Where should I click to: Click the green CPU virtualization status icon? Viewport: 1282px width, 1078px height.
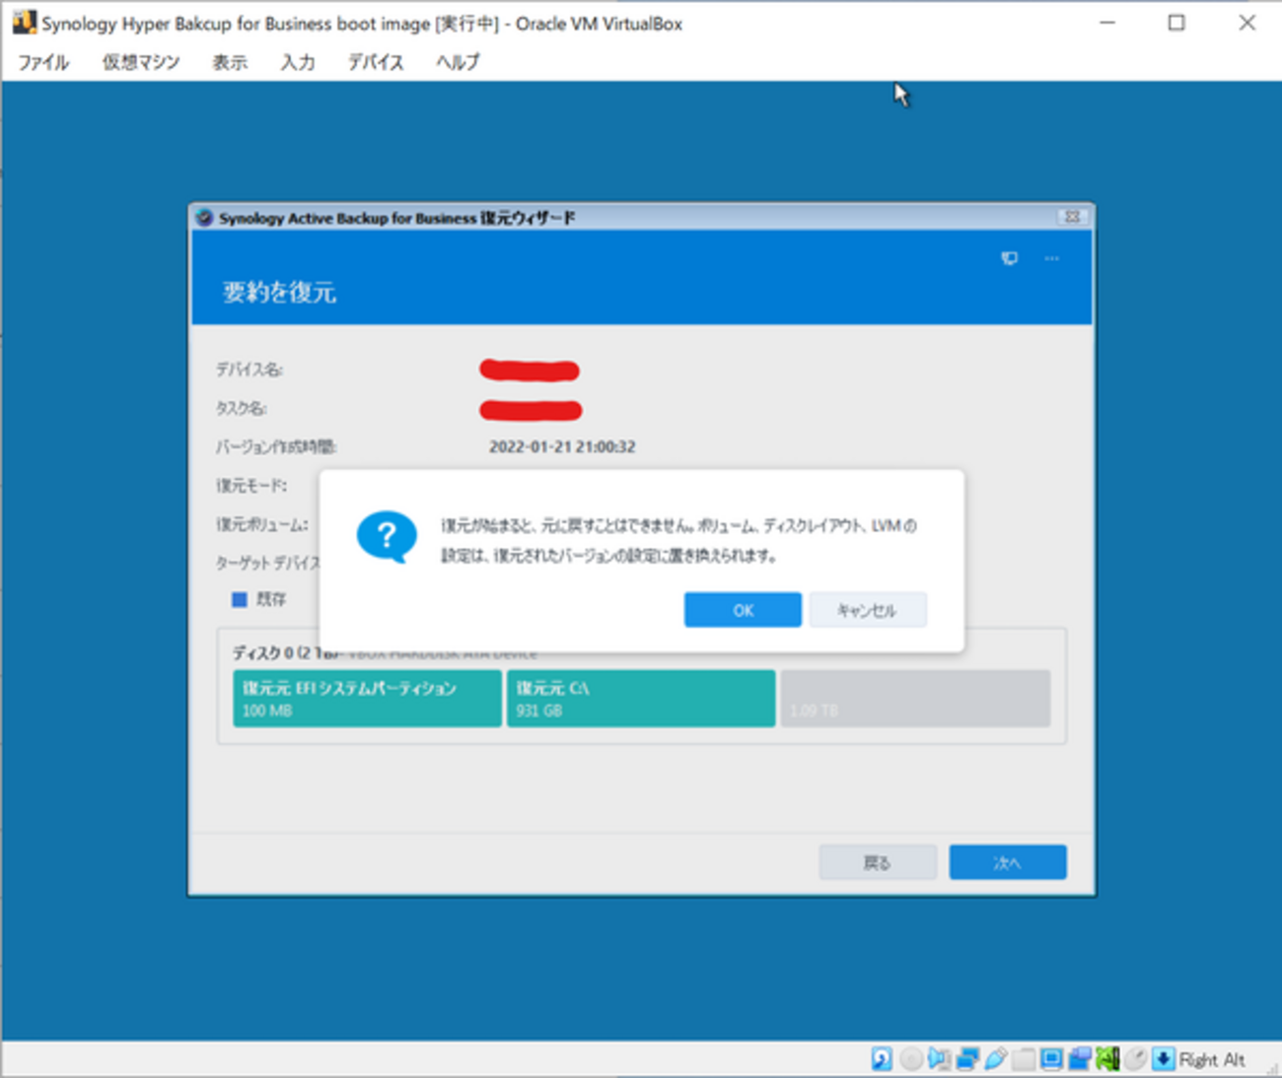coord(1107,1059)
